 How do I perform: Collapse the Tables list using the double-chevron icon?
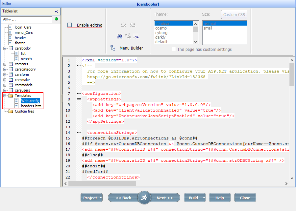coord(56,11)
